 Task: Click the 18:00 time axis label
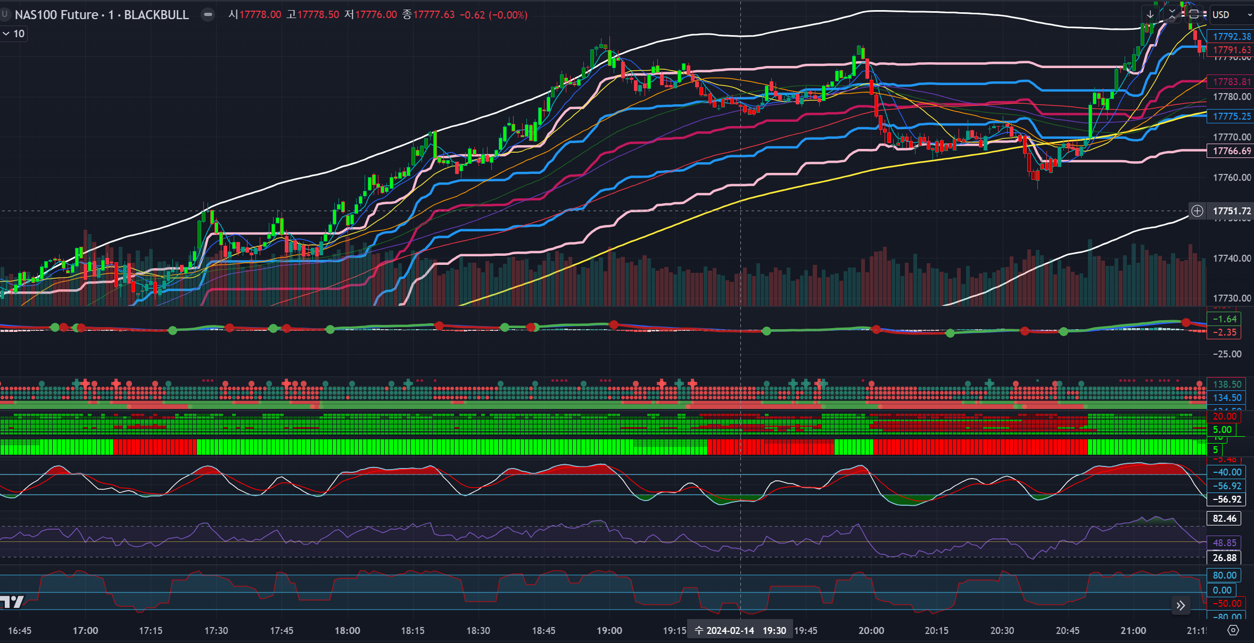point(347,630)
